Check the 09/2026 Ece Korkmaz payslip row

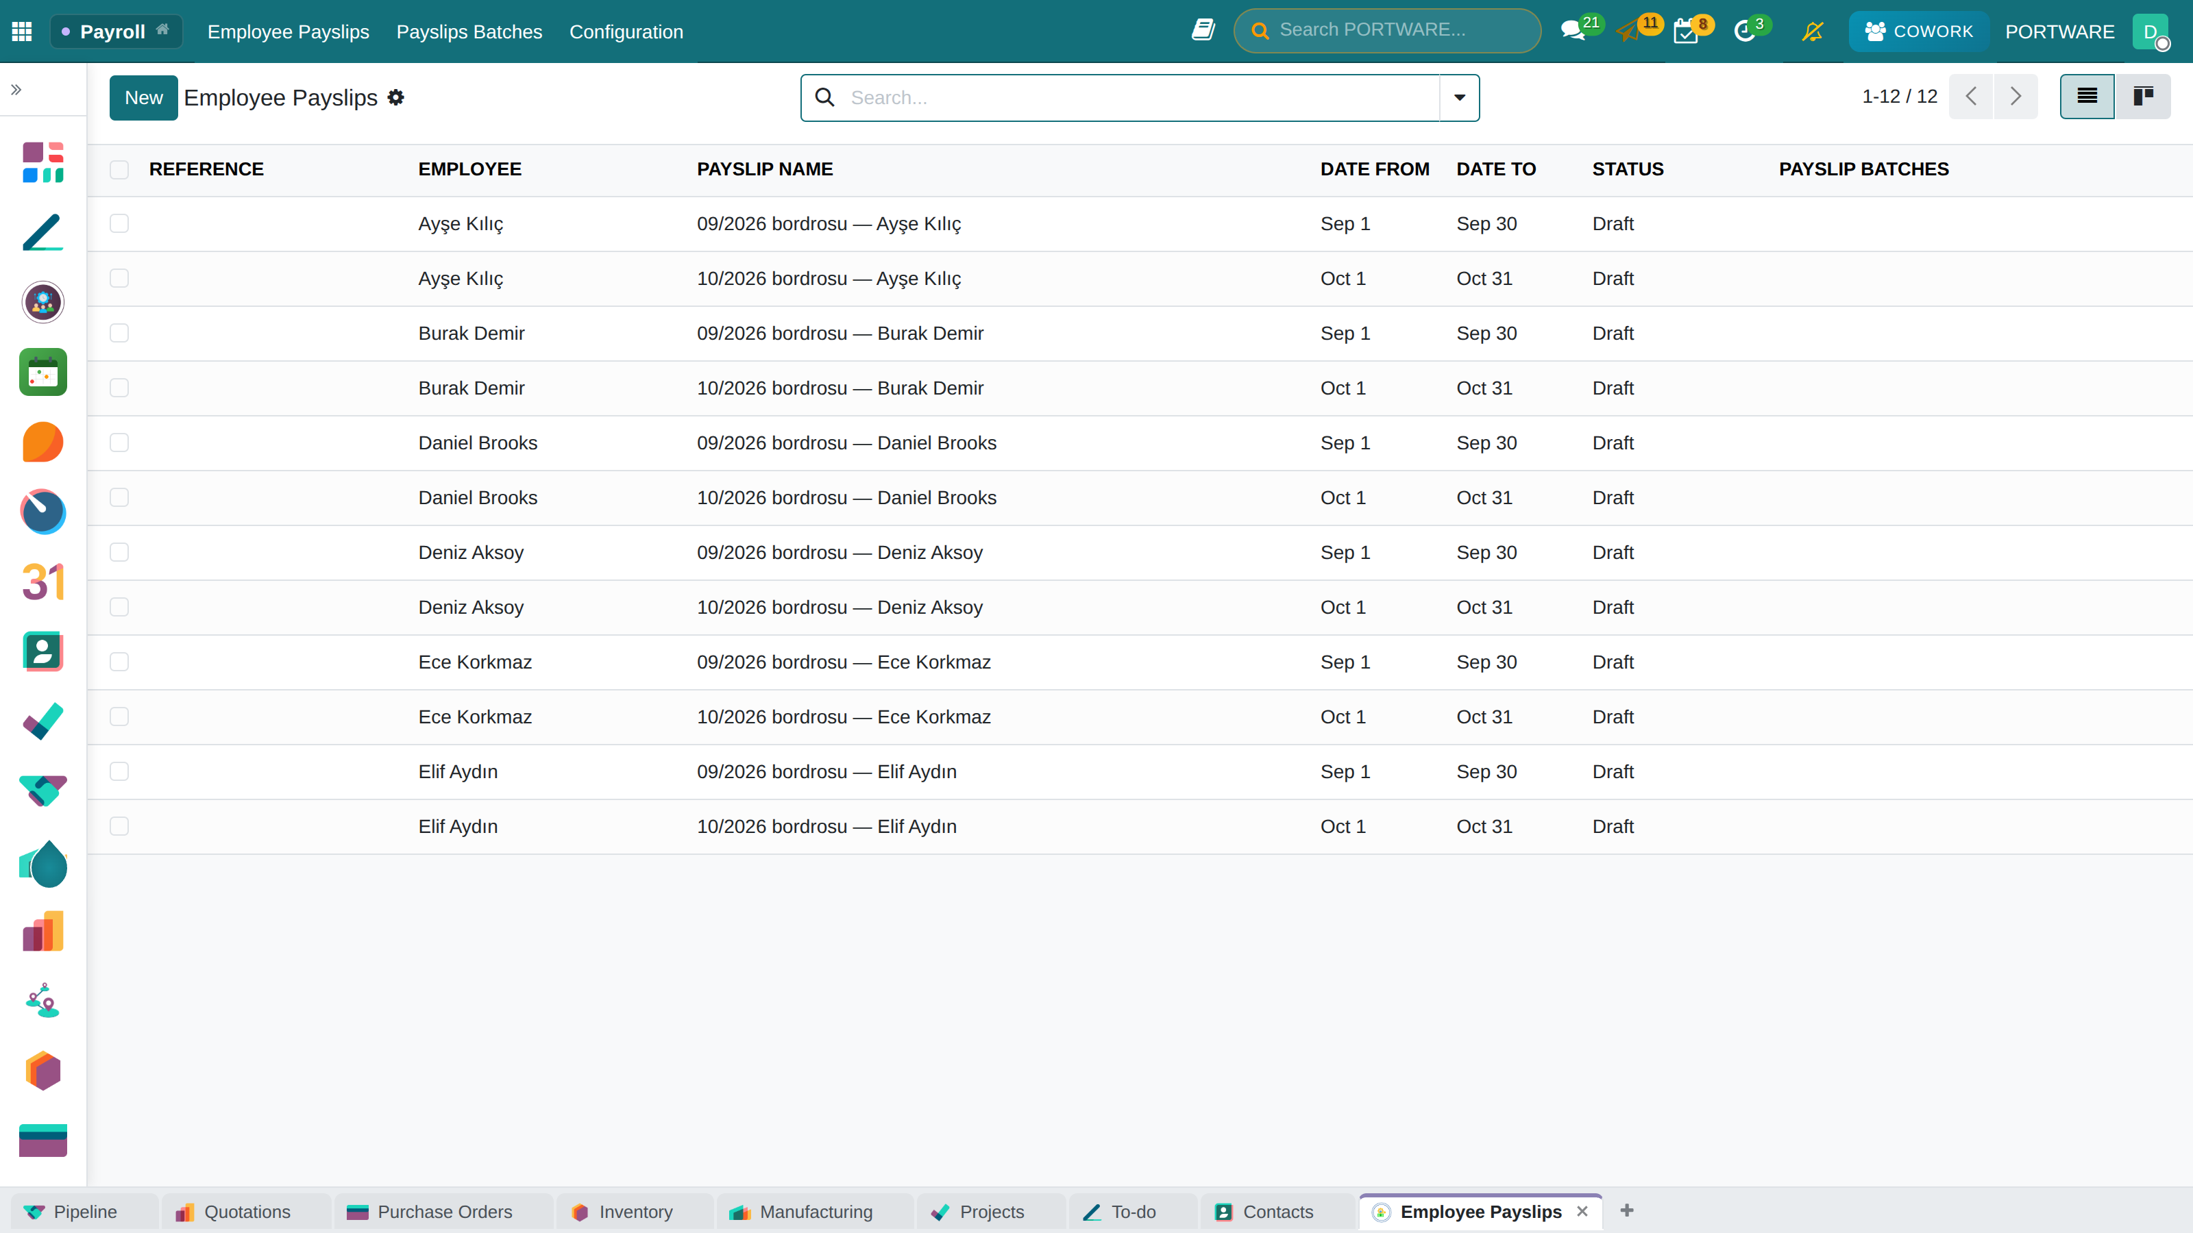[119, 662]
